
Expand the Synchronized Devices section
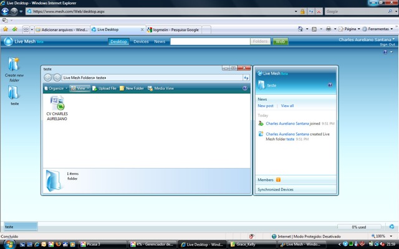tap(276, 189)
